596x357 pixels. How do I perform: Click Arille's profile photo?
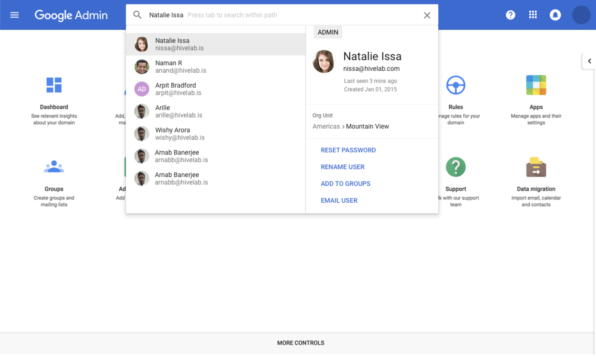pyautogui.click(x=142, y=111)
